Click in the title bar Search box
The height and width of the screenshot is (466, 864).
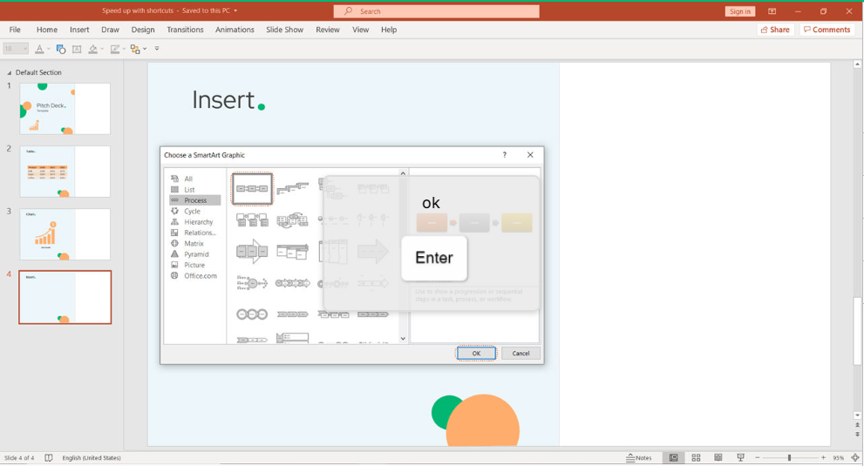[437, 11]
